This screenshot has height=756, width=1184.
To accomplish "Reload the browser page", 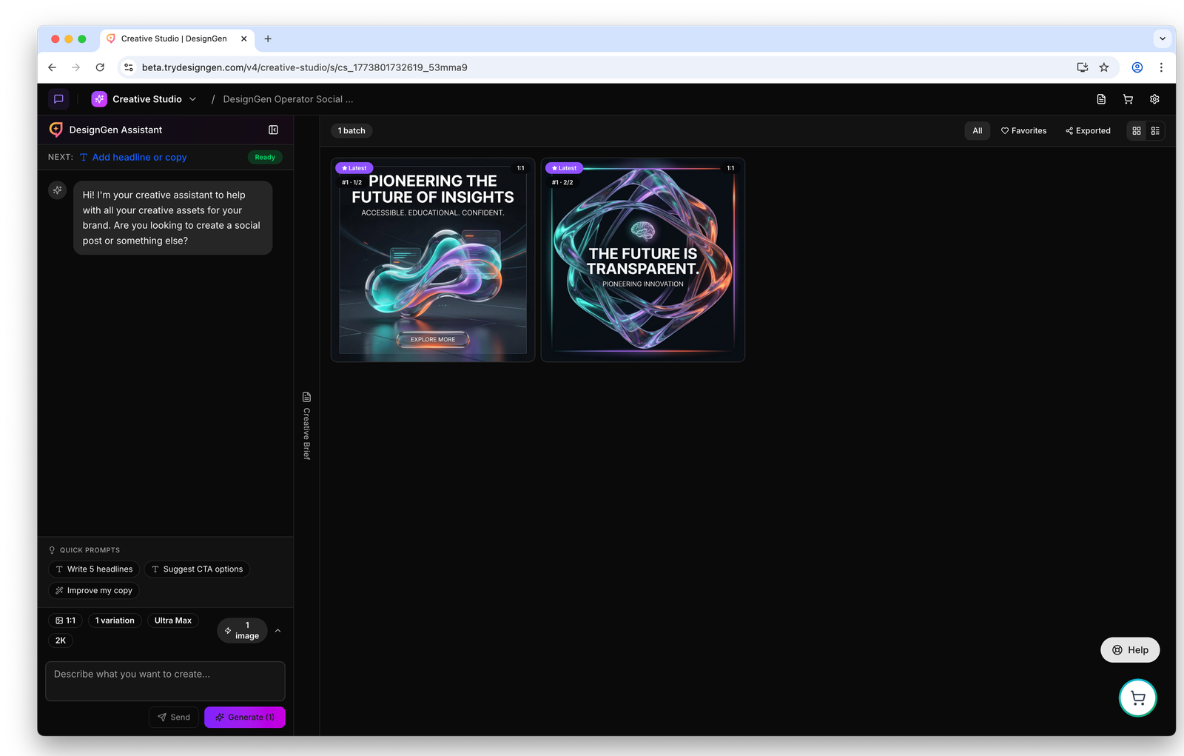I will (x=100, y=67).
